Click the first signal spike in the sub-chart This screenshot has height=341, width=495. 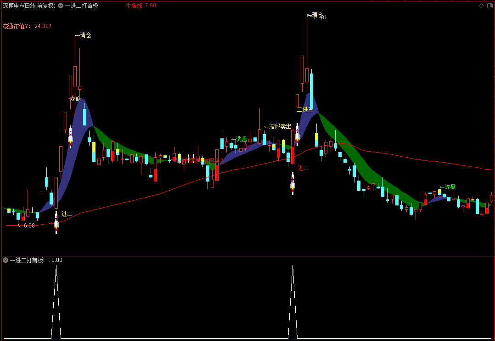[x=56, y=302]
